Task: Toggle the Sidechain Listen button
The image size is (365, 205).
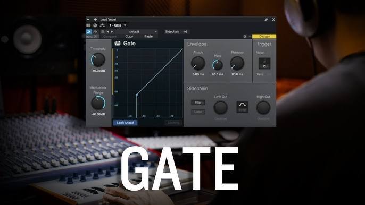Action: click(198, 112)
